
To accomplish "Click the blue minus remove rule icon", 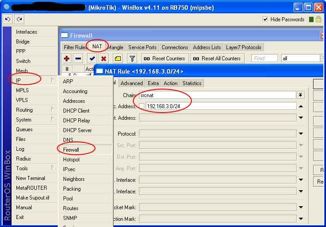I will click(78, 59).
